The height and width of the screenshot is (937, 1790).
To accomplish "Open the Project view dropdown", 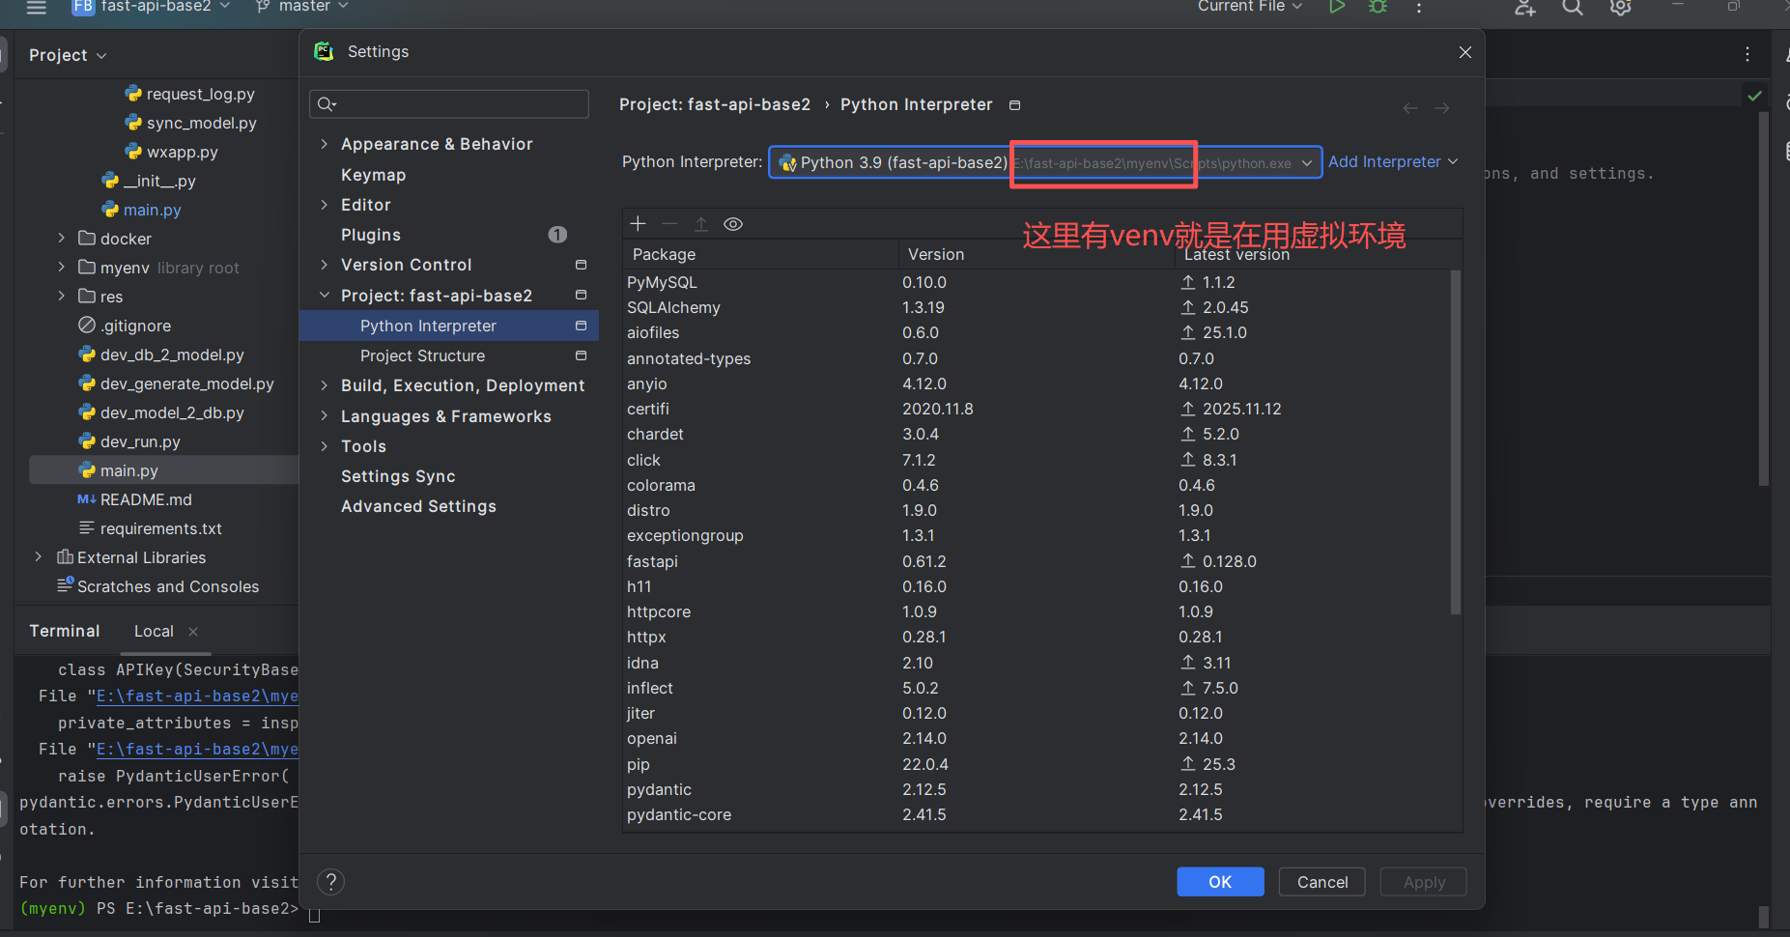I will point(68,55).
